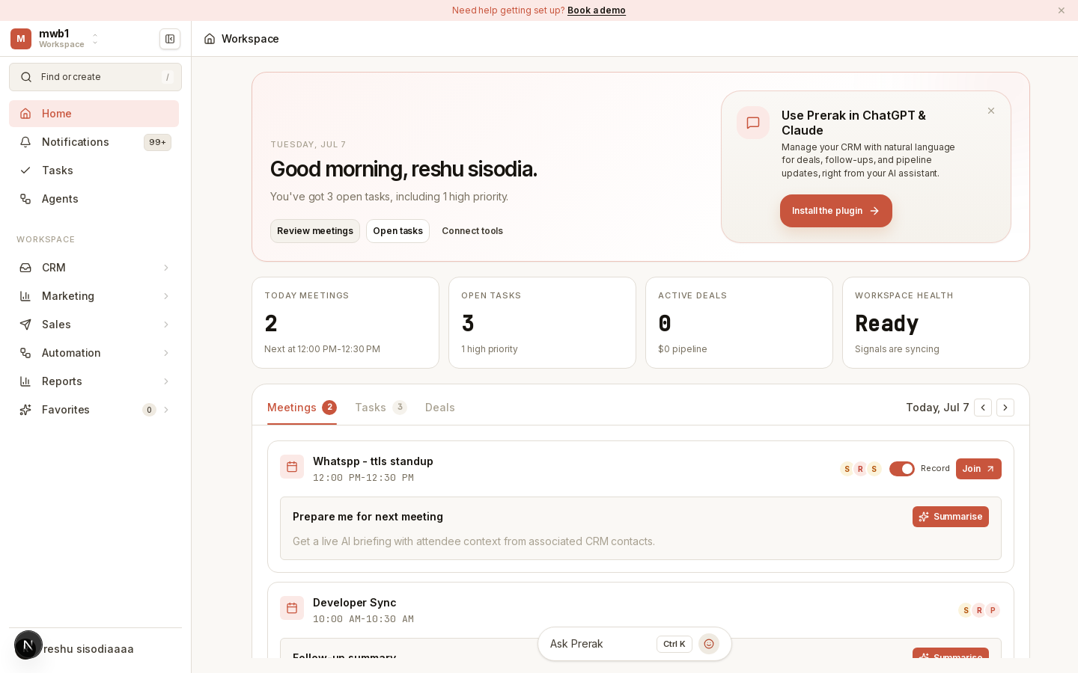Expand the Sales section chevron
The height and width of the screenshot is (673, 1078).
click(x=166, y=325)
